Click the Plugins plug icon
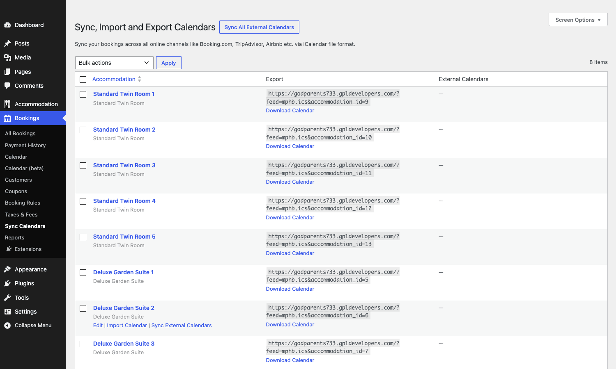The height and width of the screenshot is (369, 616). click(x=7, y=283)
